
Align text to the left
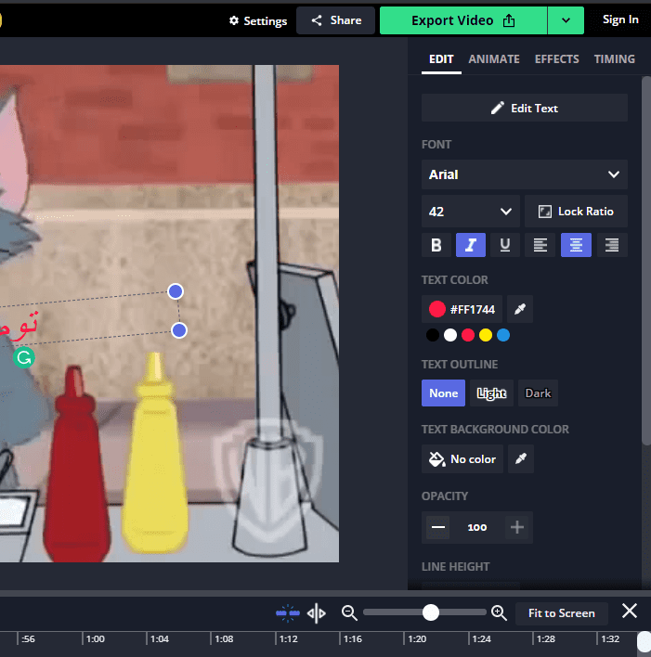tap(540, 245)
